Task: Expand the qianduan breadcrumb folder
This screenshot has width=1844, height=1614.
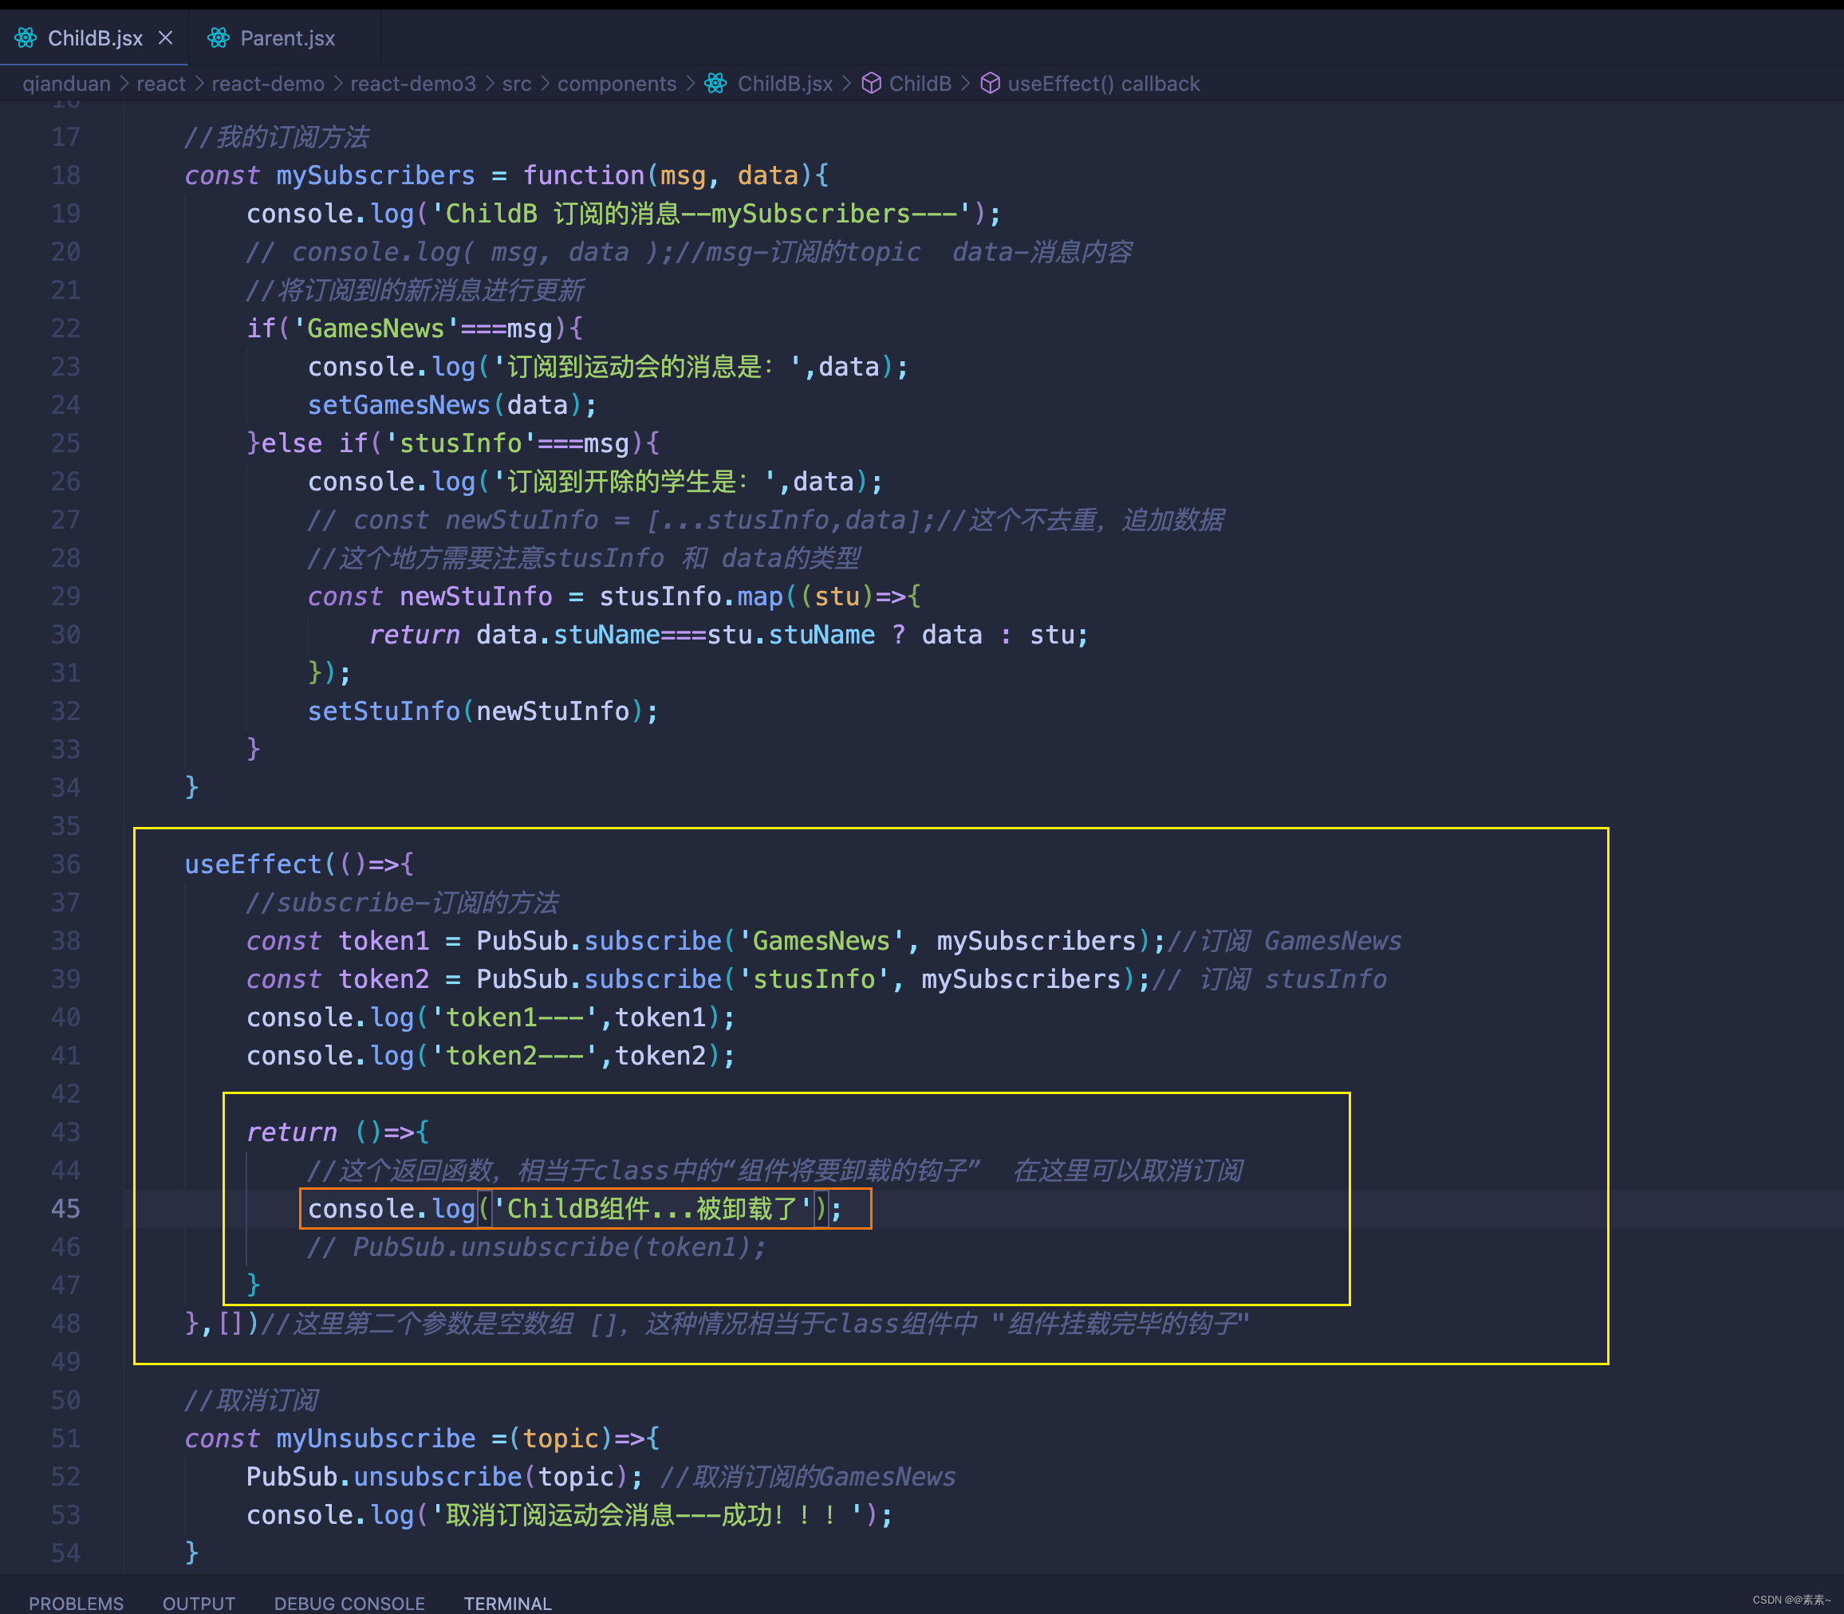Action: tap(65, 84)
